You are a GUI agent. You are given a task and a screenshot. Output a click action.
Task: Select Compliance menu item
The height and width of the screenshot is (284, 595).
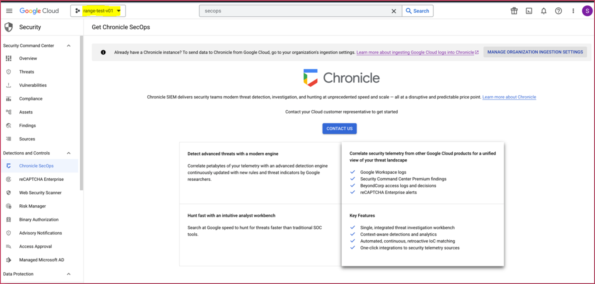coord(31,99)
